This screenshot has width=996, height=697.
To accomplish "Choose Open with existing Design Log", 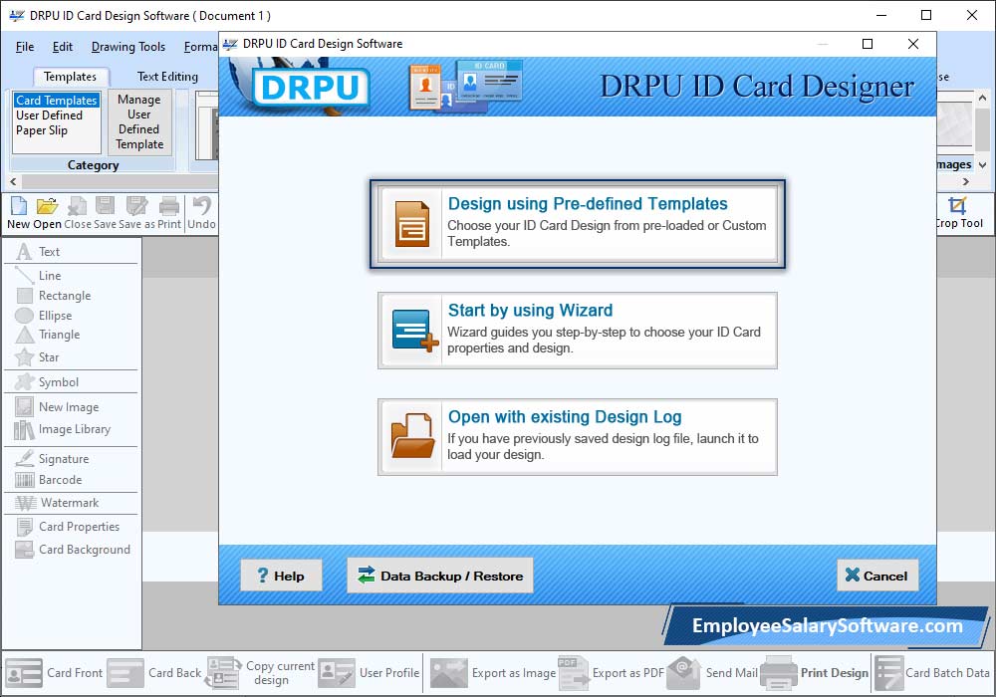I will coord(578,437).
